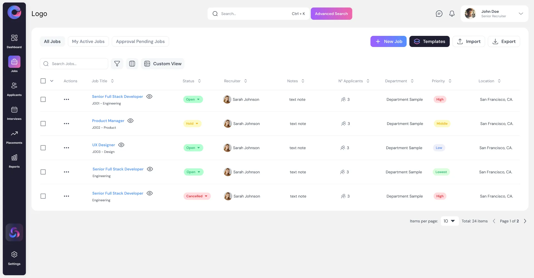
Task: Sort by Priority column arrows
Action: [x=450, y=81]
